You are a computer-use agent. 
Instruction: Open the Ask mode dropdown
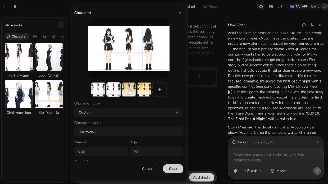pos(254,171)
